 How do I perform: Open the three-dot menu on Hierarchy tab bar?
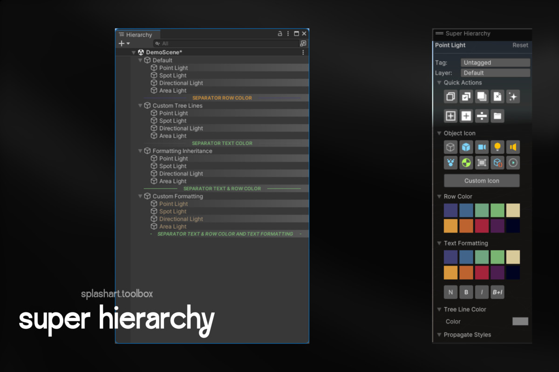[288, 34]
